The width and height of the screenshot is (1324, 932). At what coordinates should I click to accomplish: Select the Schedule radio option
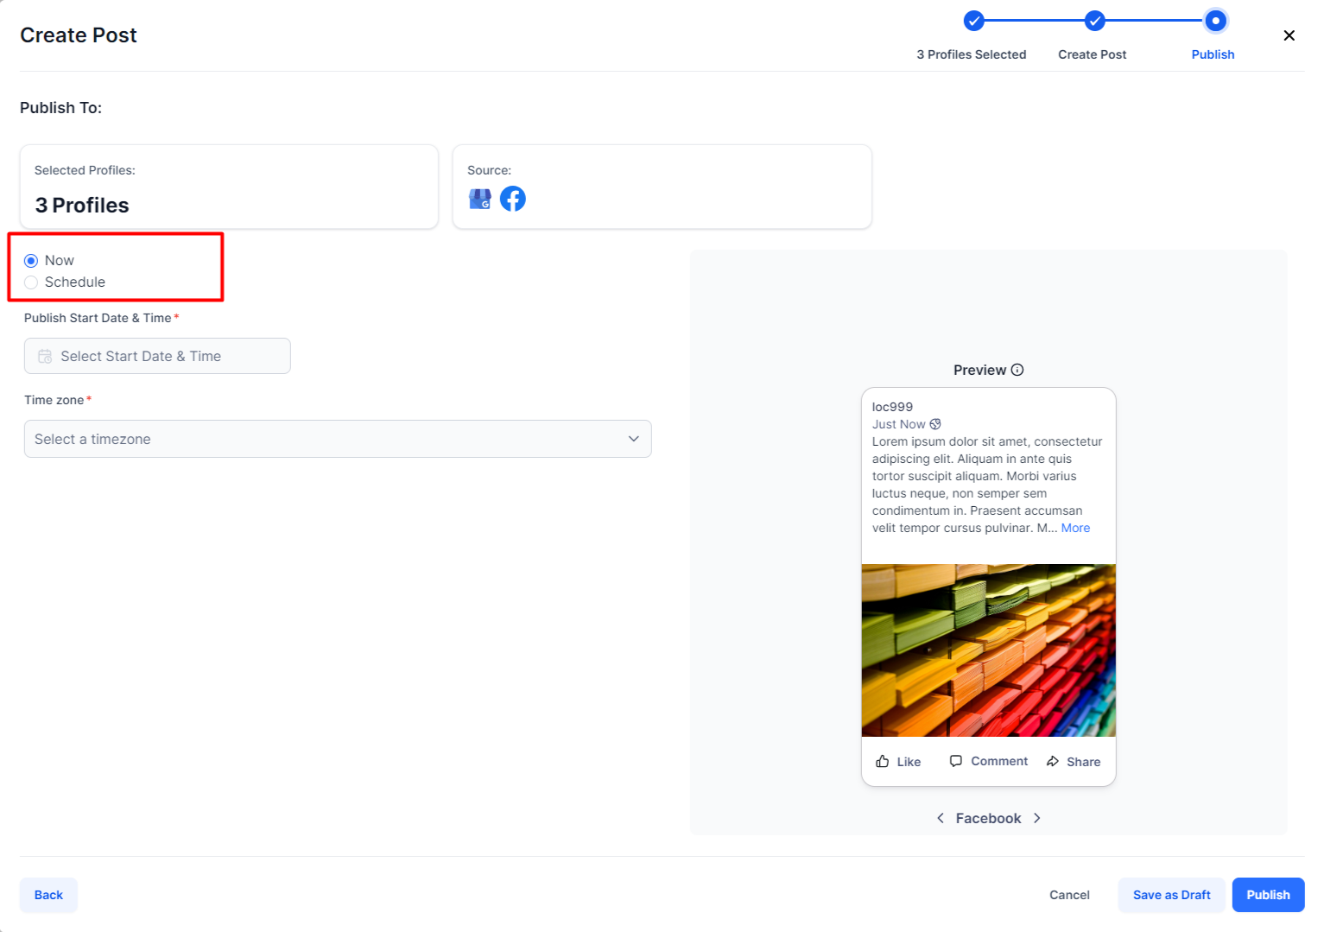click(x=31, y=282)
